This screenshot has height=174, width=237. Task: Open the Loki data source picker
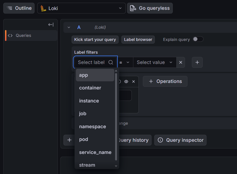coord(81,8)
